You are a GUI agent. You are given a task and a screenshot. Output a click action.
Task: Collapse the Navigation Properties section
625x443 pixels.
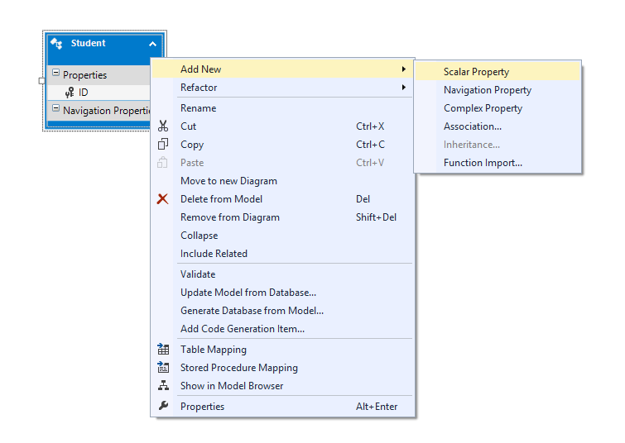[55, 108]
